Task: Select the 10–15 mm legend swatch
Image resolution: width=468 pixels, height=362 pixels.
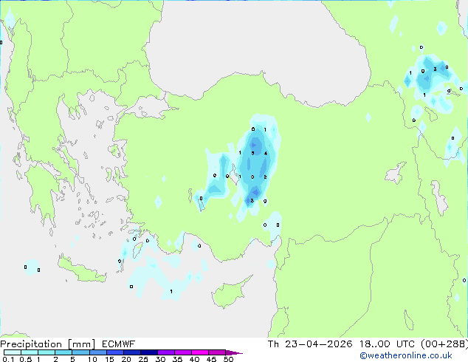Action: click(x=98, y=352)
